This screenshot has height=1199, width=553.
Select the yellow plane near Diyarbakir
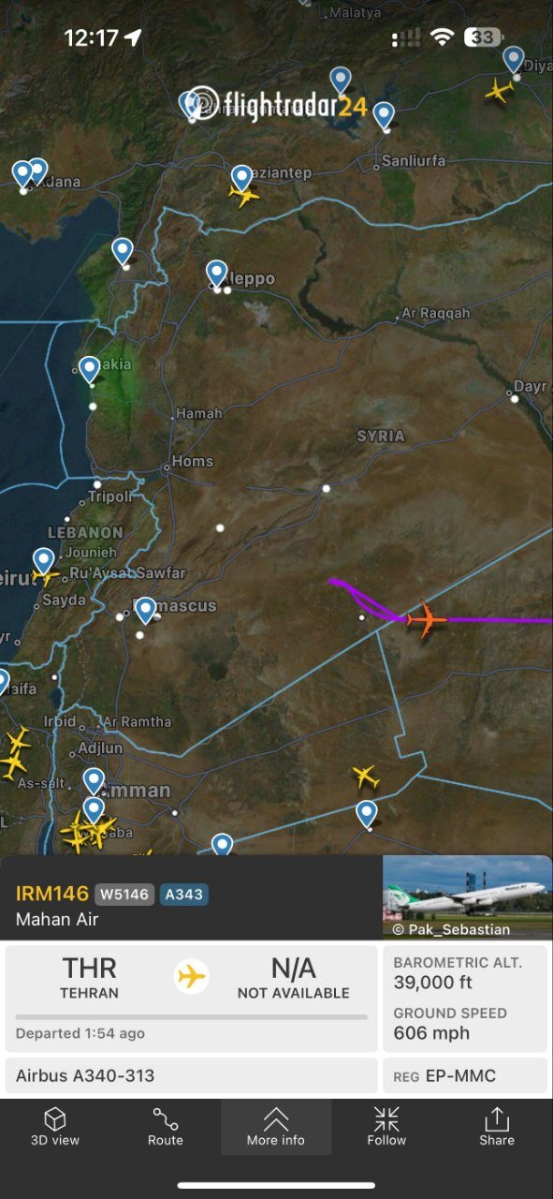pos(500,91)
